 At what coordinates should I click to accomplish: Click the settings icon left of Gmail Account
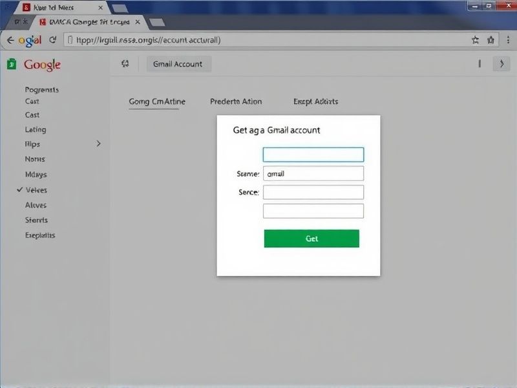click(x=125, y=63)
